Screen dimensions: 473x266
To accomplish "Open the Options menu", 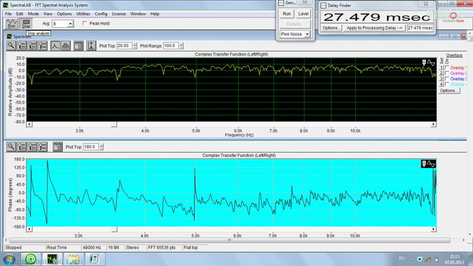I will tap(64, 14).
